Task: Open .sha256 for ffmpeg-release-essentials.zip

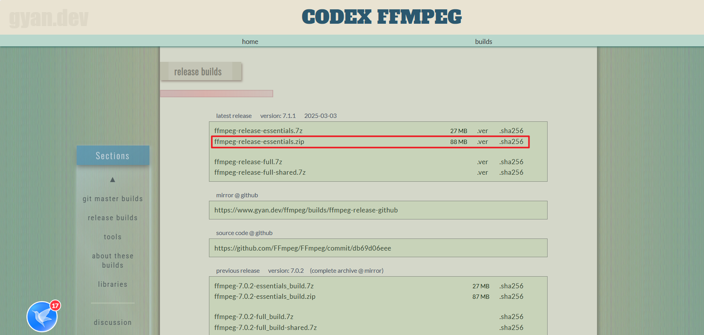Action: coord(511,142)
